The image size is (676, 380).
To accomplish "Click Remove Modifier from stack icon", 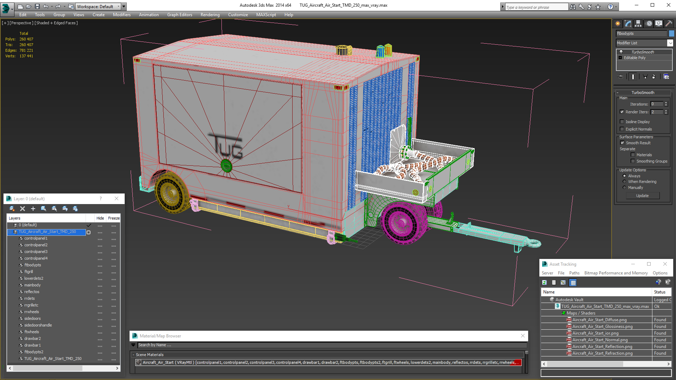I will click(654, 76).
